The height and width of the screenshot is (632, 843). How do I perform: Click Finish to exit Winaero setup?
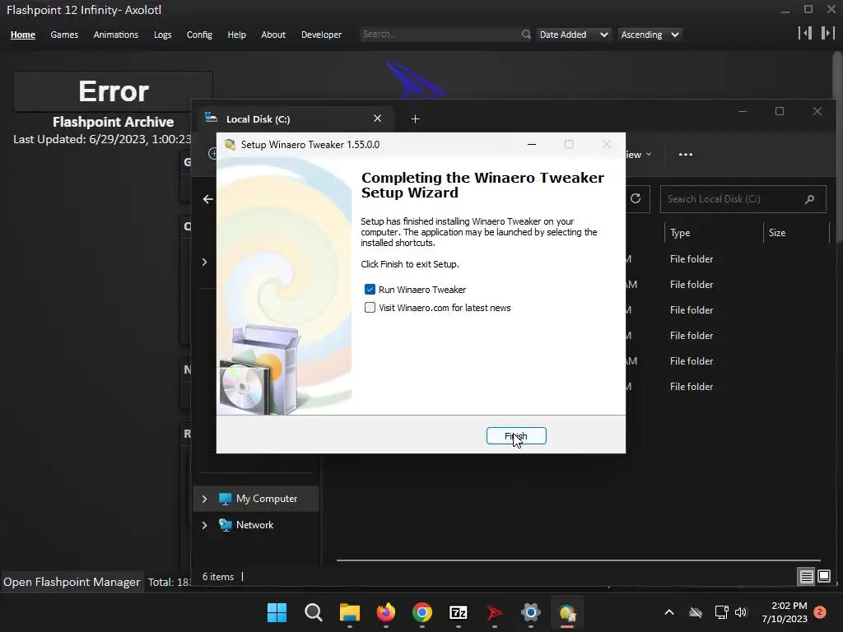516,436
